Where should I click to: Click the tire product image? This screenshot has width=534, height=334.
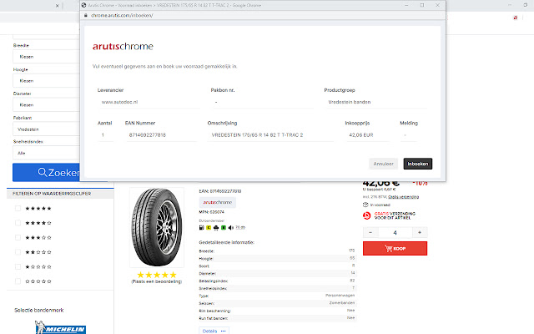[x=157, y=227]
